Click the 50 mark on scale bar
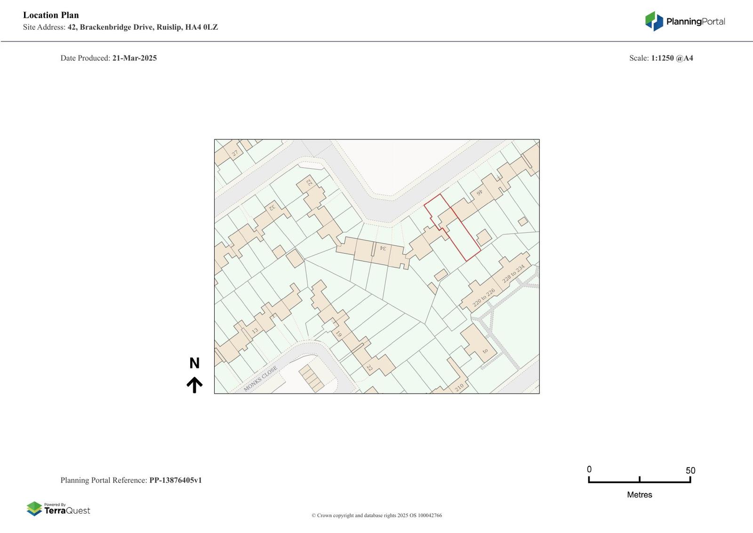Image resolution: width=753 pixels, height=533 pixels. (690, 471)
